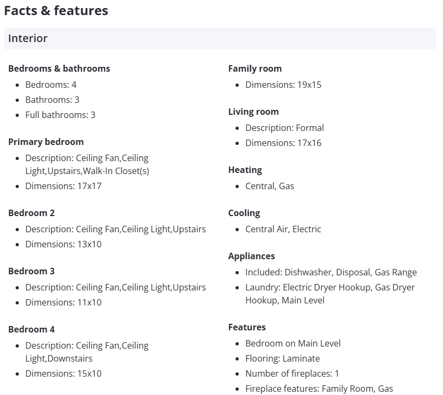This screenshot has height=395, width=443.
Task: Click the Bedrooms: 4 list item
Action: tap(51, 85)
